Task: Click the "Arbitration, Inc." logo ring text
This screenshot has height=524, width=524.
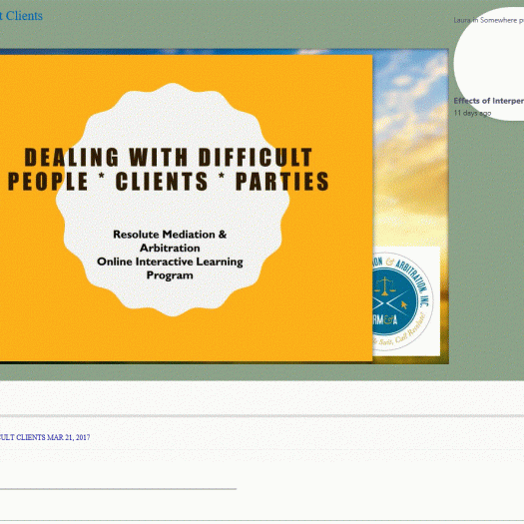Action: pyautogui.click(x=413, y=282)
